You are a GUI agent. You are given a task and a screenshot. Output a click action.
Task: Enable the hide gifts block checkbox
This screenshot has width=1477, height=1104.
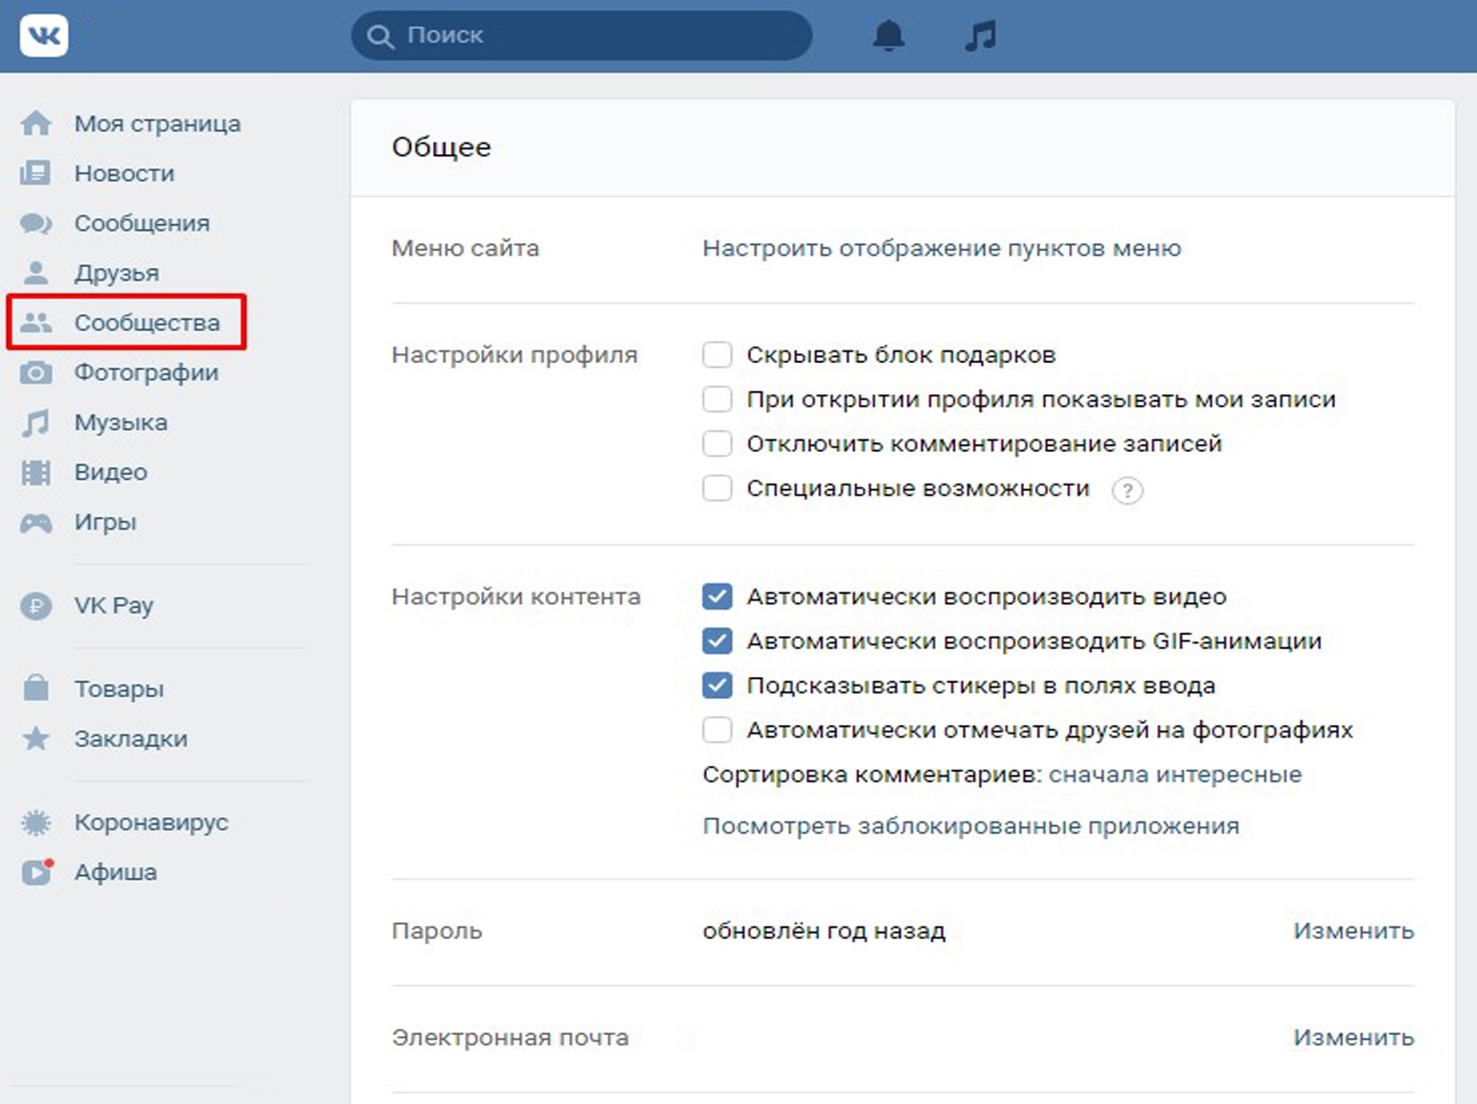[x=716, y=355]
